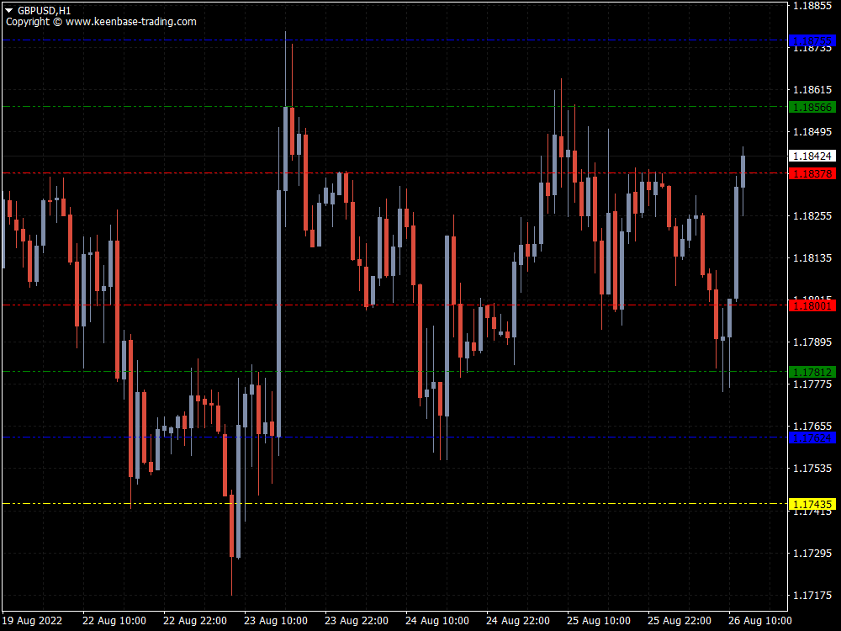
Task: Click the 1.17655 price scale value
Action: tap(812, 427)
